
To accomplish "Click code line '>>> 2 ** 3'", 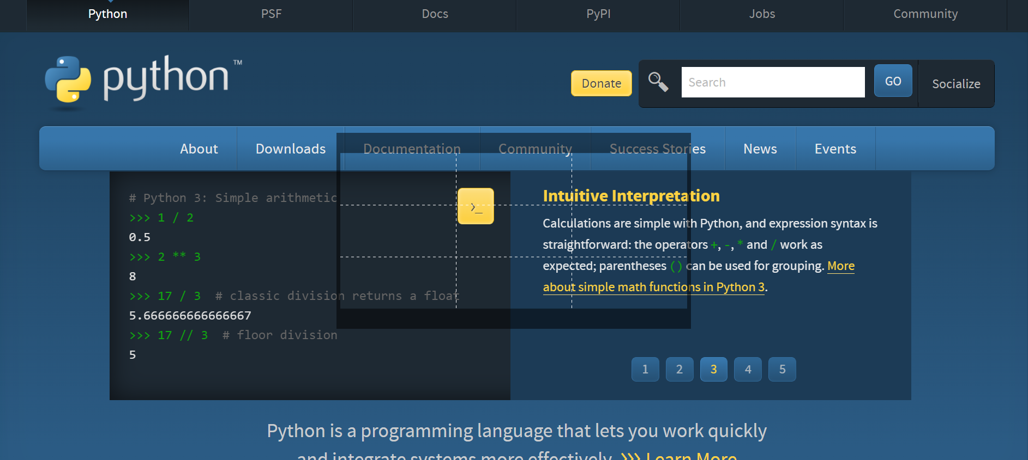I will (x=165, y=257).
